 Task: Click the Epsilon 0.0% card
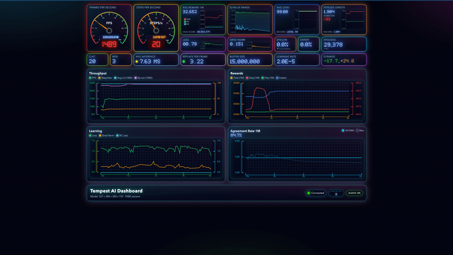tap(285, 44)
